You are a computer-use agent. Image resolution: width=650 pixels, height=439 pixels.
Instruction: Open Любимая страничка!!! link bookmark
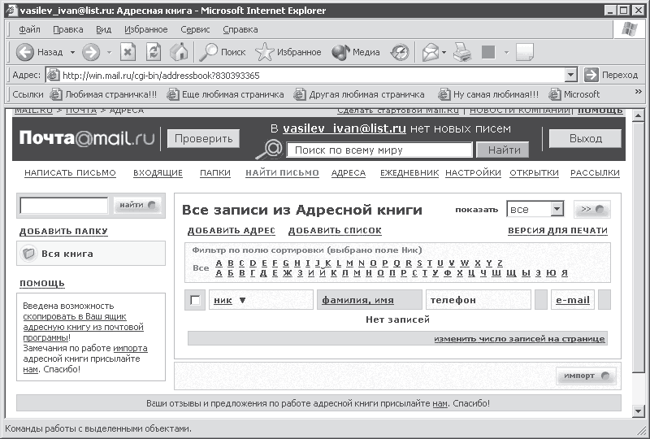[x=103, y=94]
